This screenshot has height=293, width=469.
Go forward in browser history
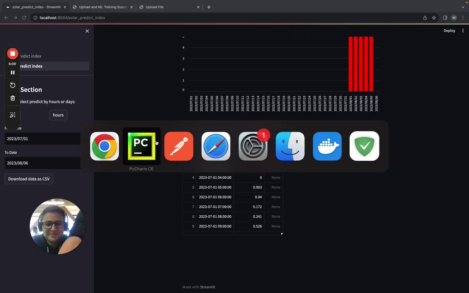point(15,17)
